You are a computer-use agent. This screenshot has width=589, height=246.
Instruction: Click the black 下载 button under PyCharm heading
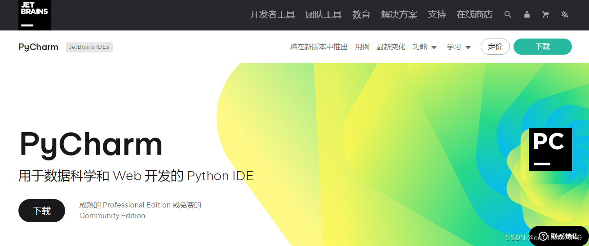tap(42, 211)
